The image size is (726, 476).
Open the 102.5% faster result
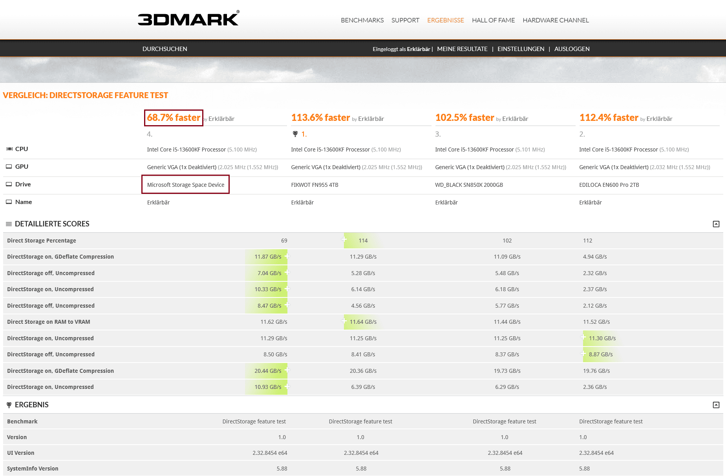[464, 118]
